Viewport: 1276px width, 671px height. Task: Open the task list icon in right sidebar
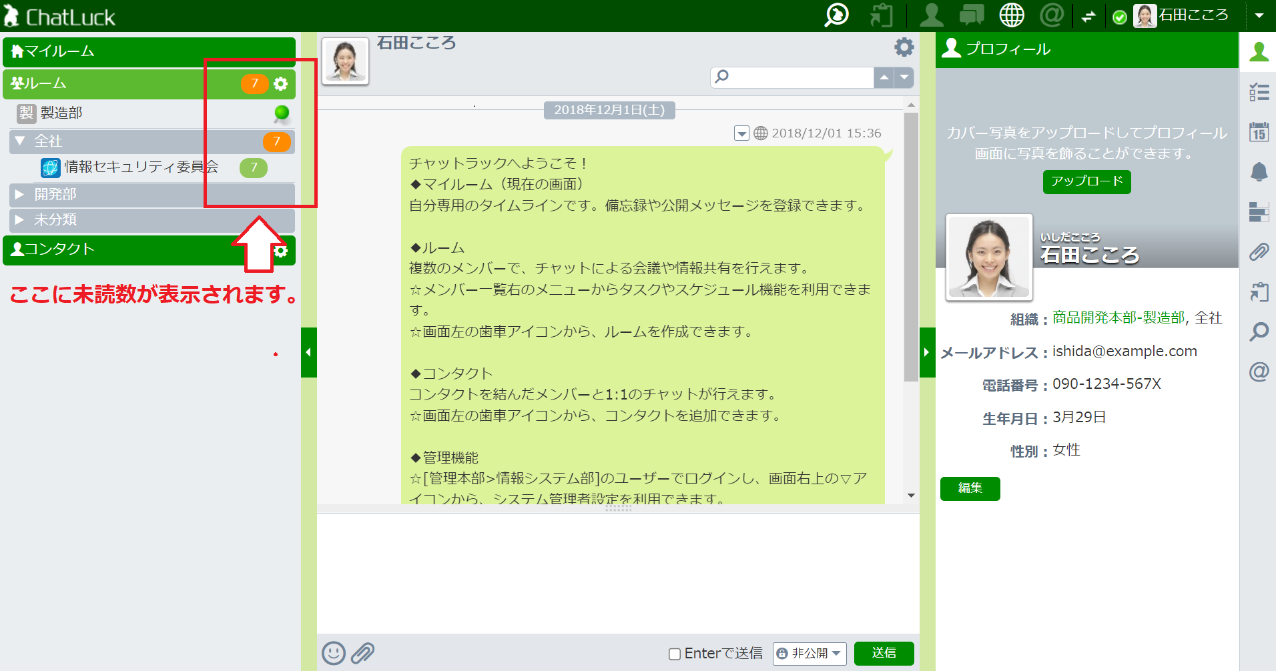[x=1259, y=92]
